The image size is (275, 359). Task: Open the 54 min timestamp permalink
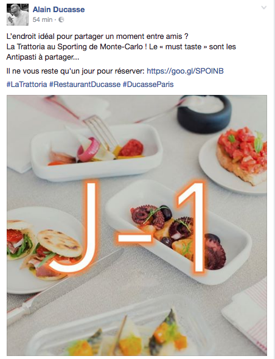43,19
